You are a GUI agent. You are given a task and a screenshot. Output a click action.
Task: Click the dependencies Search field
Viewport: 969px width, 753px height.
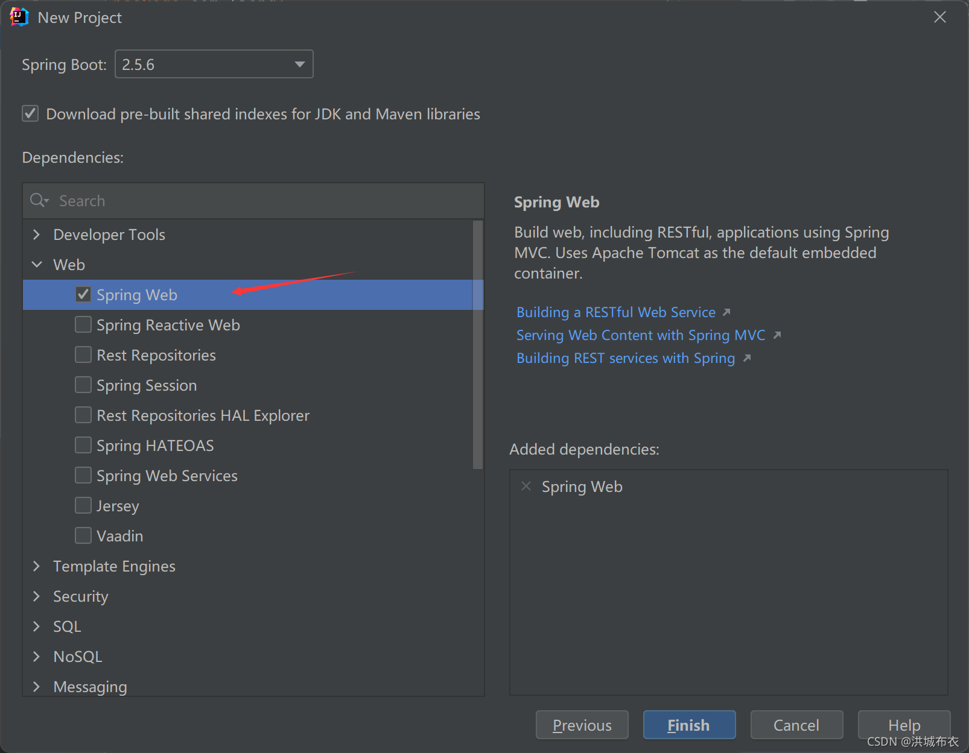(253, 201)
